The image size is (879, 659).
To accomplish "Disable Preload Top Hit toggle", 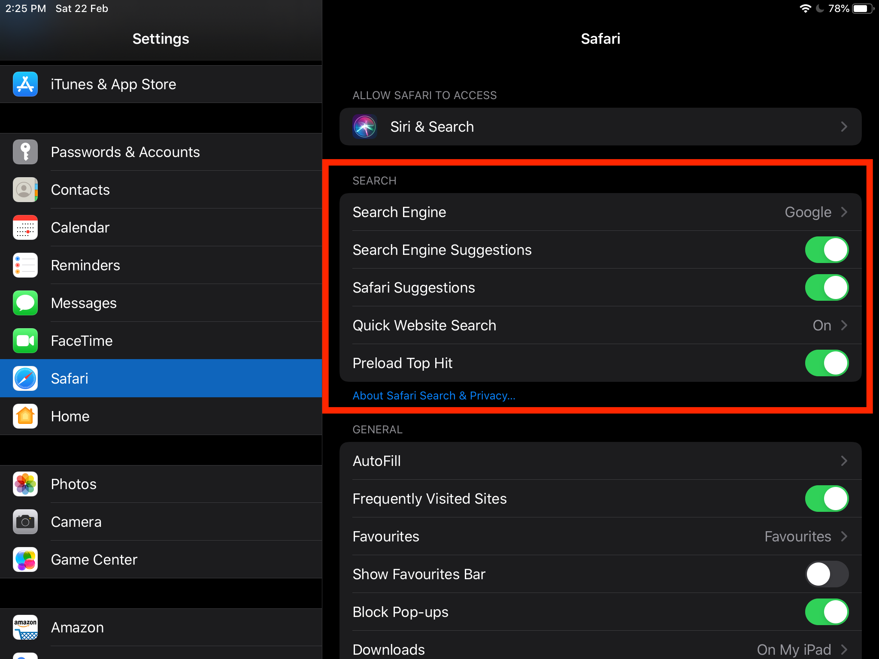I will click(828, 363).
